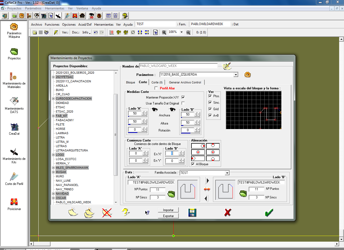Click the exit door icon in main toolbar

pyautogui.click(x=5, y=16)
